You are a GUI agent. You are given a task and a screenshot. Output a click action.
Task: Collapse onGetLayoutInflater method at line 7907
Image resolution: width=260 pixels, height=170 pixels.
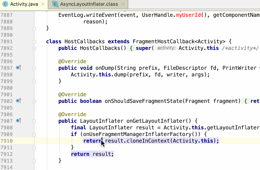coord(34,121)
